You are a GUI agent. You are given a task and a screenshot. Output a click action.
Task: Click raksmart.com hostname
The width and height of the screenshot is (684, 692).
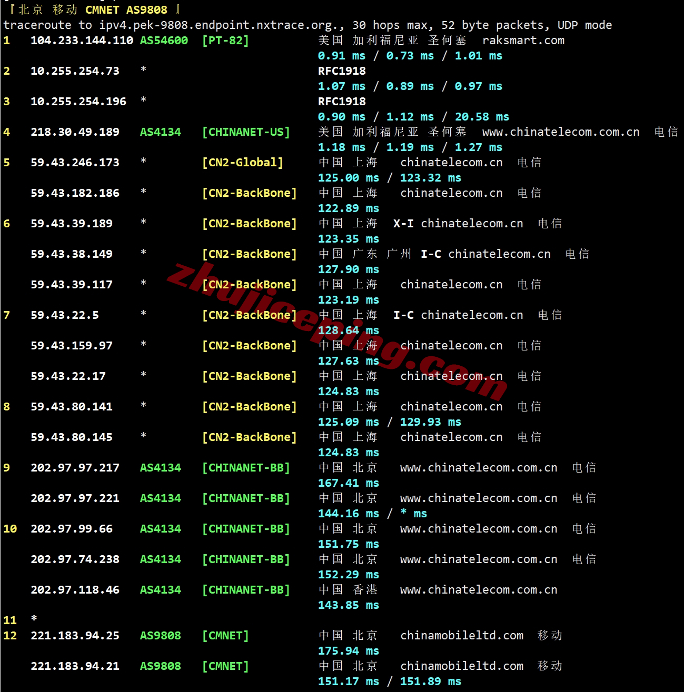(523, 41)
